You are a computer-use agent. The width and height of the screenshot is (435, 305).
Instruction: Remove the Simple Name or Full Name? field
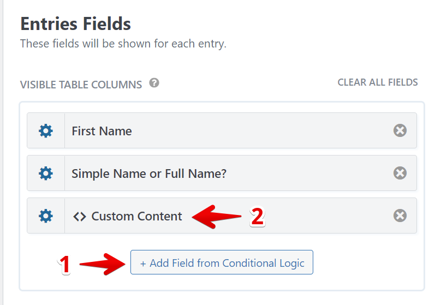(400, 174)
